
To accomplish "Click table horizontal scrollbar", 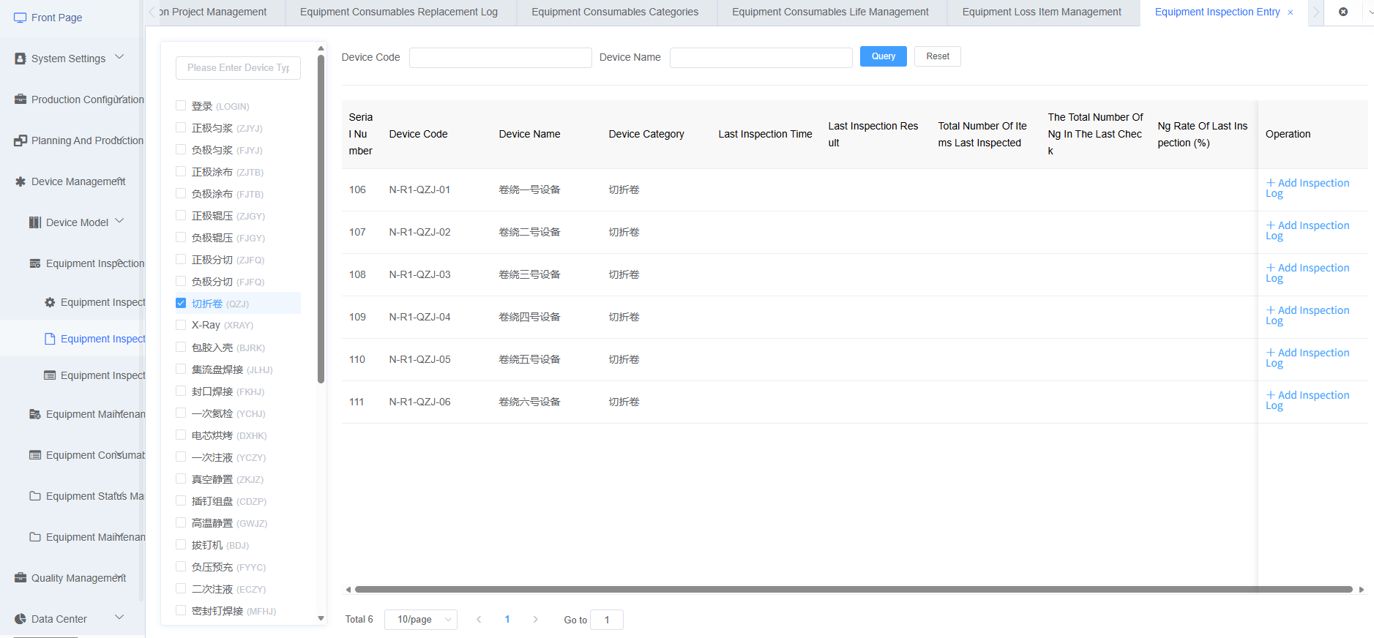I will click(854, 589).
